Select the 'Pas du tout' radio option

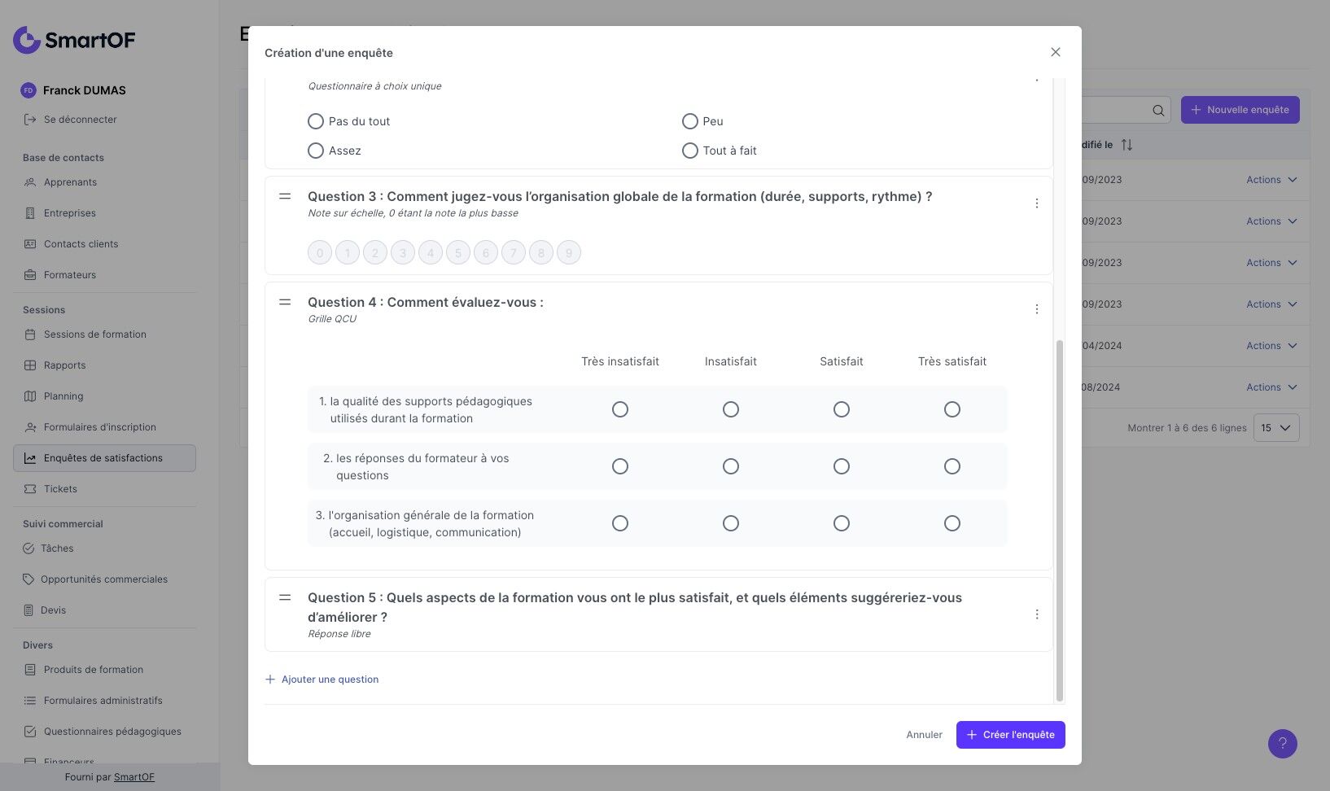[x=316, y=121]
